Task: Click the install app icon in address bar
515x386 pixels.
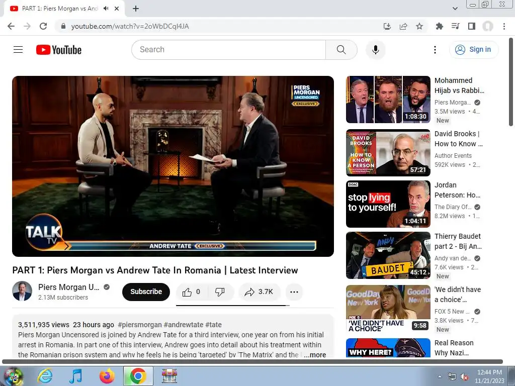Action: (387, 26)
